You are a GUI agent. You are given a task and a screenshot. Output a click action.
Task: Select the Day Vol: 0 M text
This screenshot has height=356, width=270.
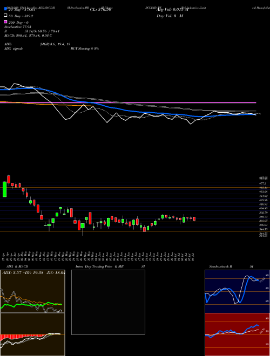click(170, 16)
